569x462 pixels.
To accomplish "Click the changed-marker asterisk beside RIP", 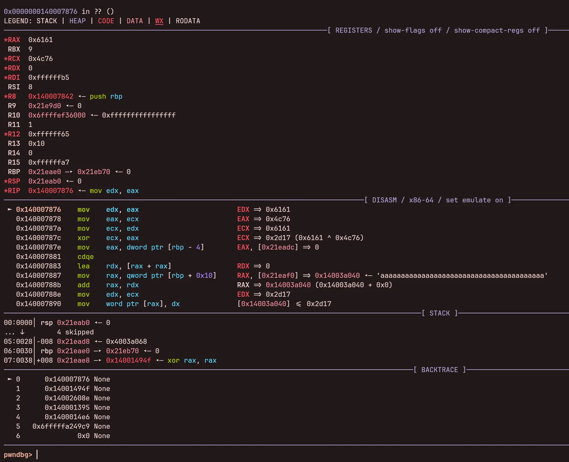I will (x=6, y=191).
